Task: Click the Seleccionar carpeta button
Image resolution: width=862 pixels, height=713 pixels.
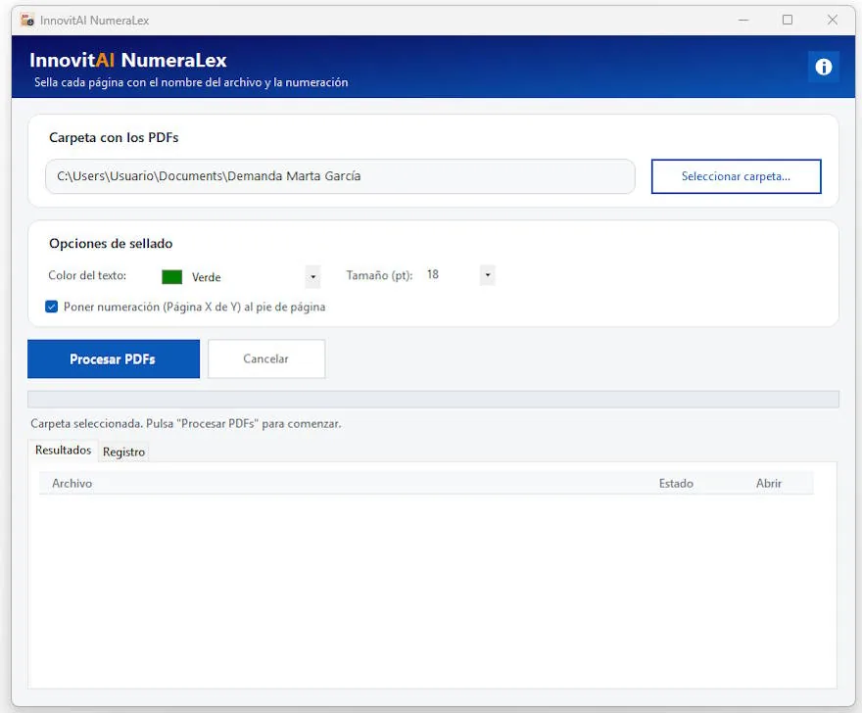Action: pyautogui.click(x=736, y=176)
